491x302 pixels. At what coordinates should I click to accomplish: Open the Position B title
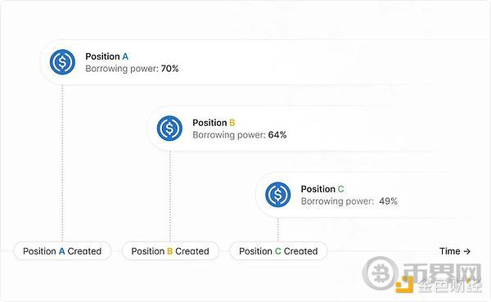click(x=214, y=123)
